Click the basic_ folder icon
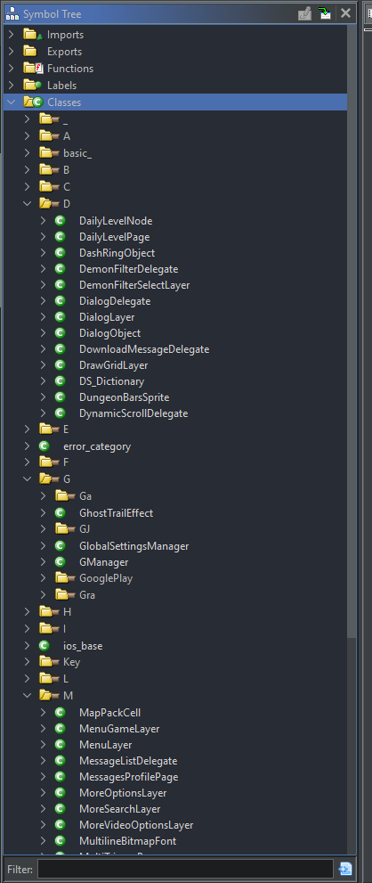Viewport: 372px width, 883px height. pyautogui.click(x=50, y=153)
